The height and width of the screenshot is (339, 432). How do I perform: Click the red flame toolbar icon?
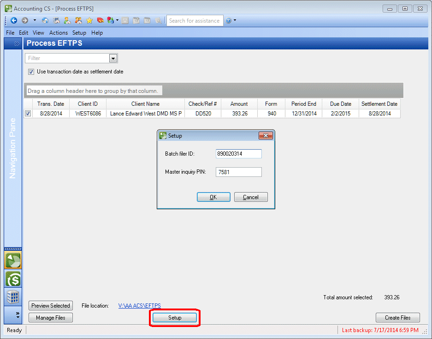[100, 20]
